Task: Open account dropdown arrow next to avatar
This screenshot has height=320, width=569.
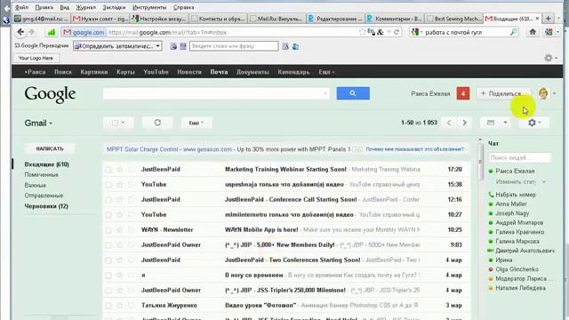Action: 554,93
